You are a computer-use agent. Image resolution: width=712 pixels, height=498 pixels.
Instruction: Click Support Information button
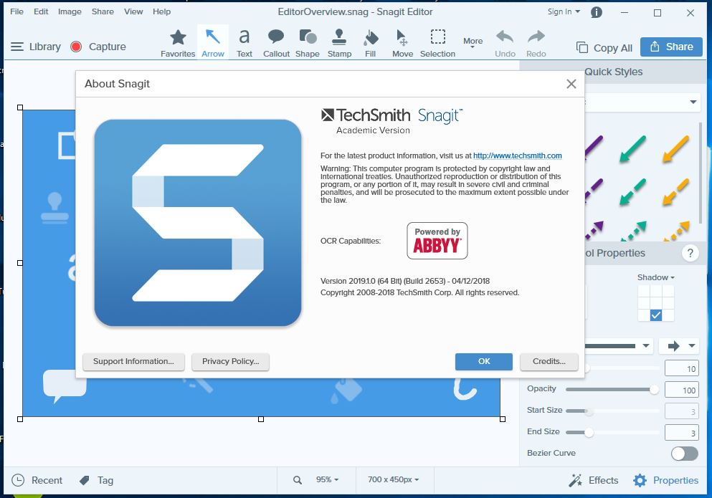133,361
